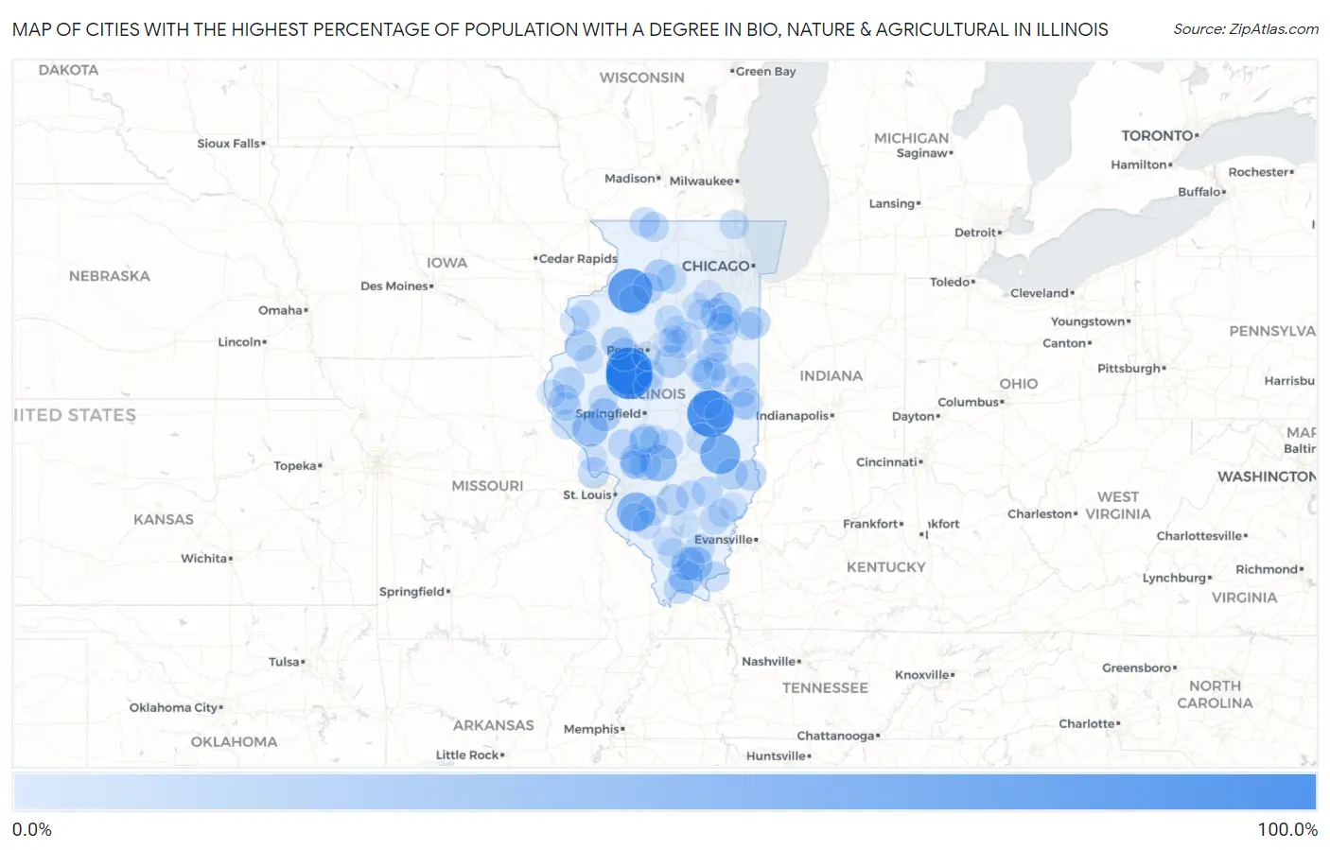The width and height of the screenshot is (1330, 850).
Task: Click the bubble near St. Louis label
Action: tap(637, 512)
